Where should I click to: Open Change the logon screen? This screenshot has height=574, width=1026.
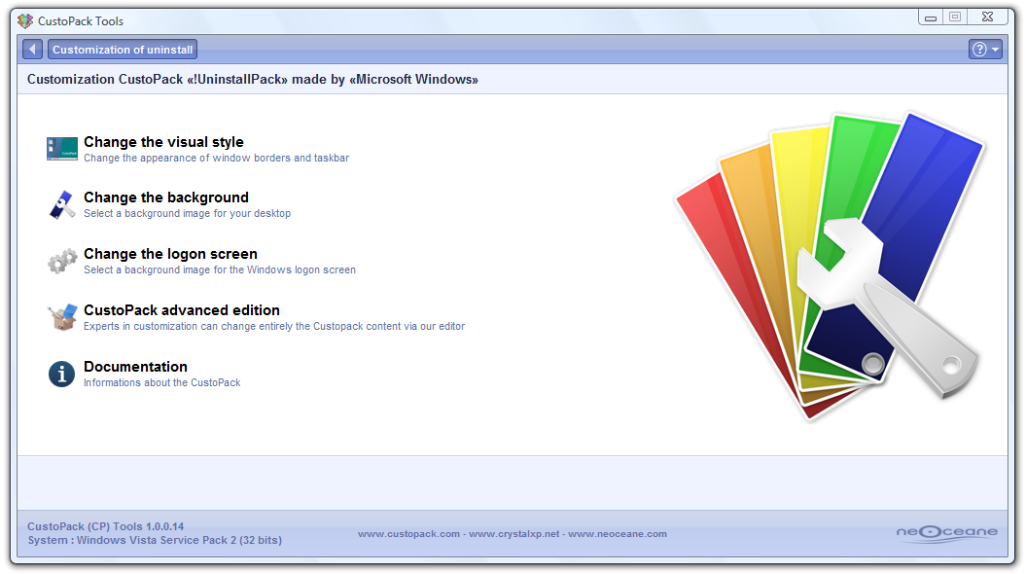point(171,254)
